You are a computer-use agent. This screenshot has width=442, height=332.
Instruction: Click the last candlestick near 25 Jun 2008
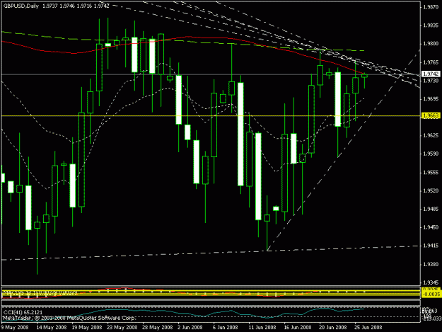point(364,76)
